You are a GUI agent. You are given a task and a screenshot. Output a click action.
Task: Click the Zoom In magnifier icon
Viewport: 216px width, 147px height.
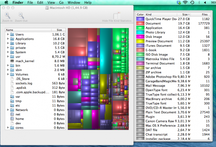7,15
